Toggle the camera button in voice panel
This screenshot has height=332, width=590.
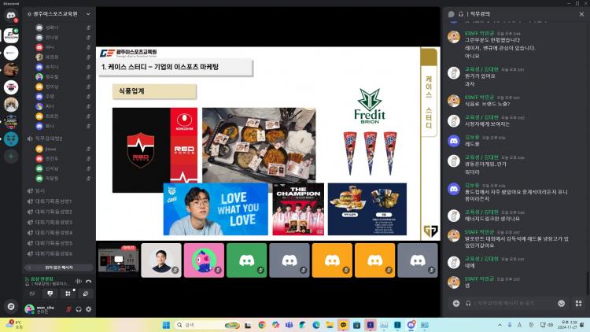32,293
